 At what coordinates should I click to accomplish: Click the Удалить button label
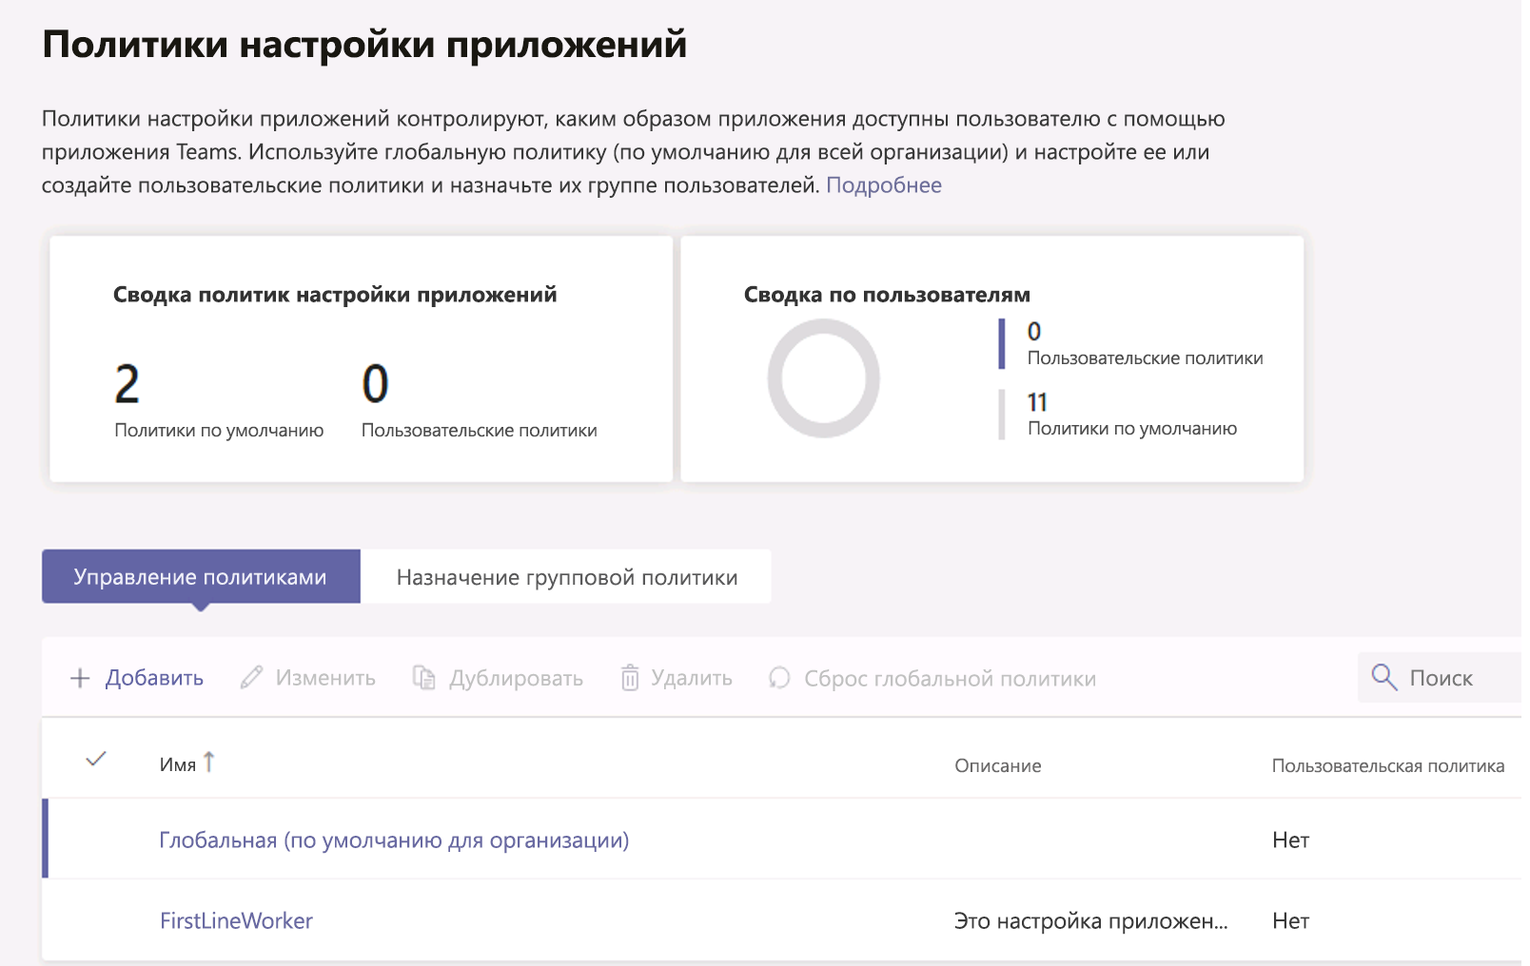point(692,679)
